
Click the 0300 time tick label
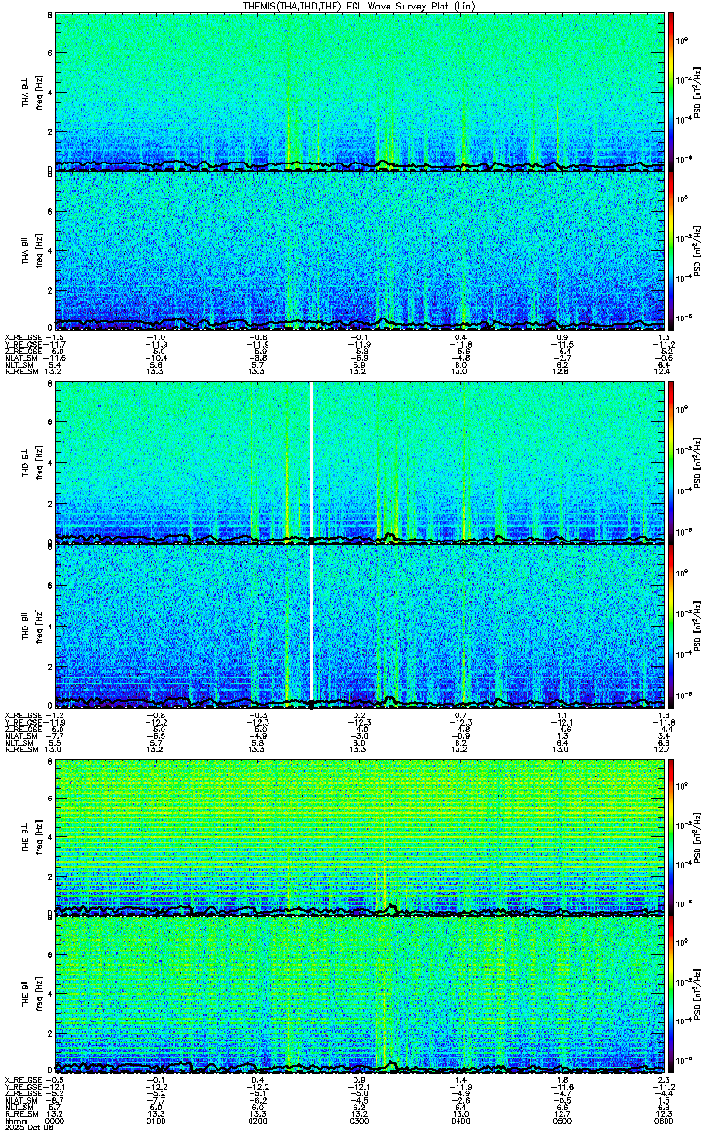tap(360, 1121)
